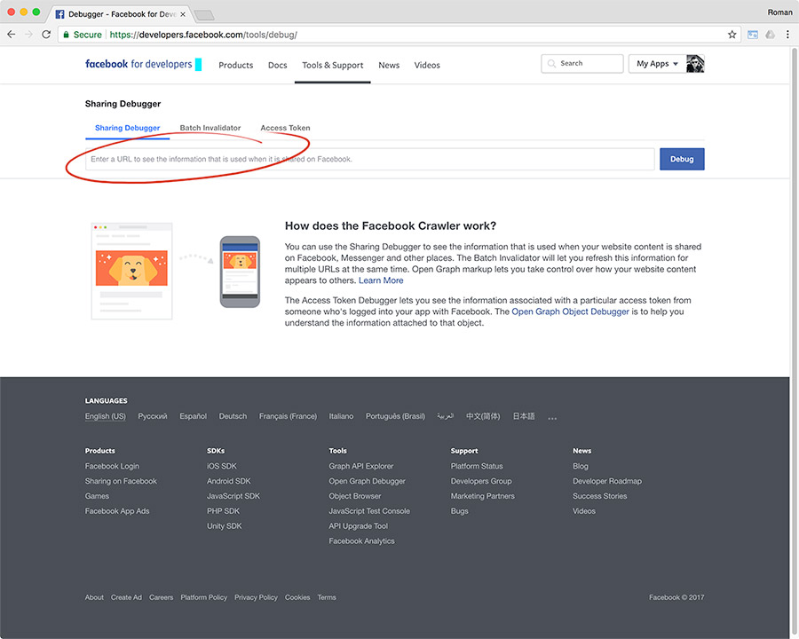Open Careers footer link
This screenshot has width=799, height=639.
[x=161, y=597]
